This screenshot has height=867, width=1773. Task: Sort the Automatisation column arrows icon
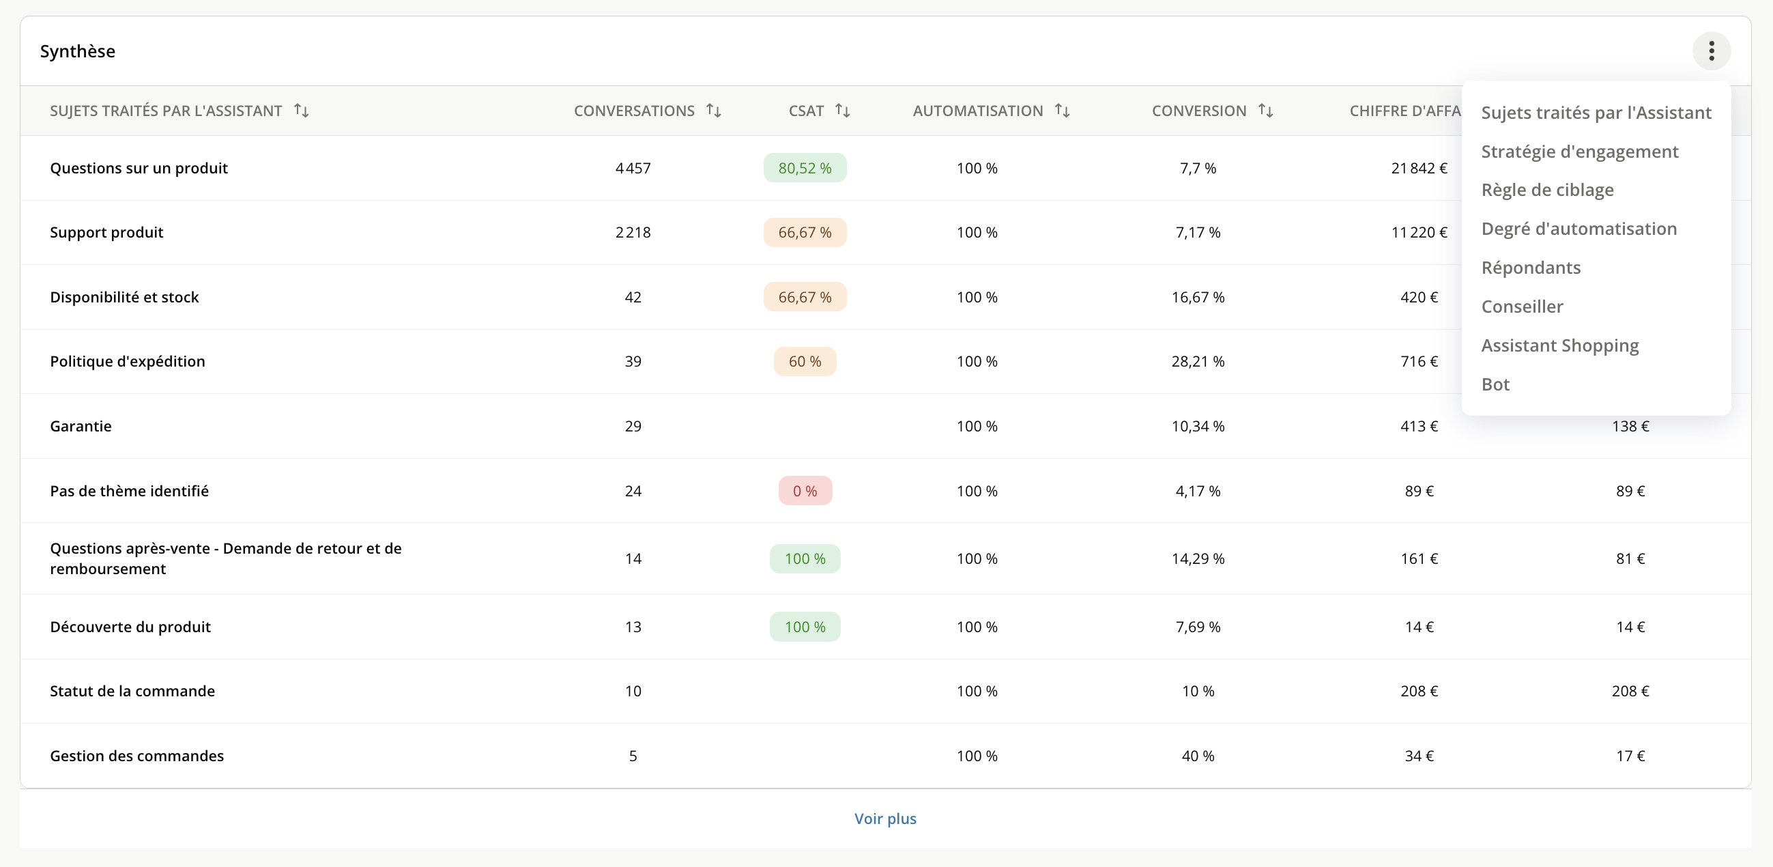(1062, 110)
